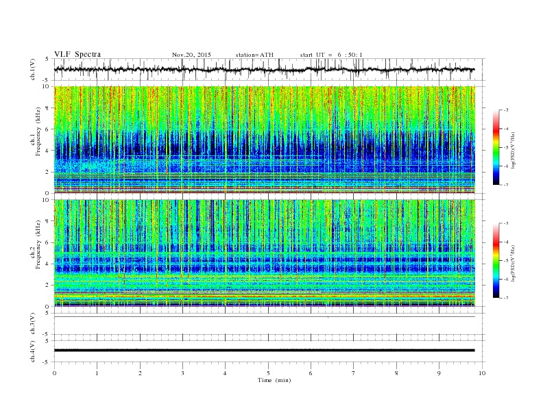Viewport: 543px width, 419px height.
Task: Click inside the ch.1 spectrogram panel
Action: tap(265, 140)
